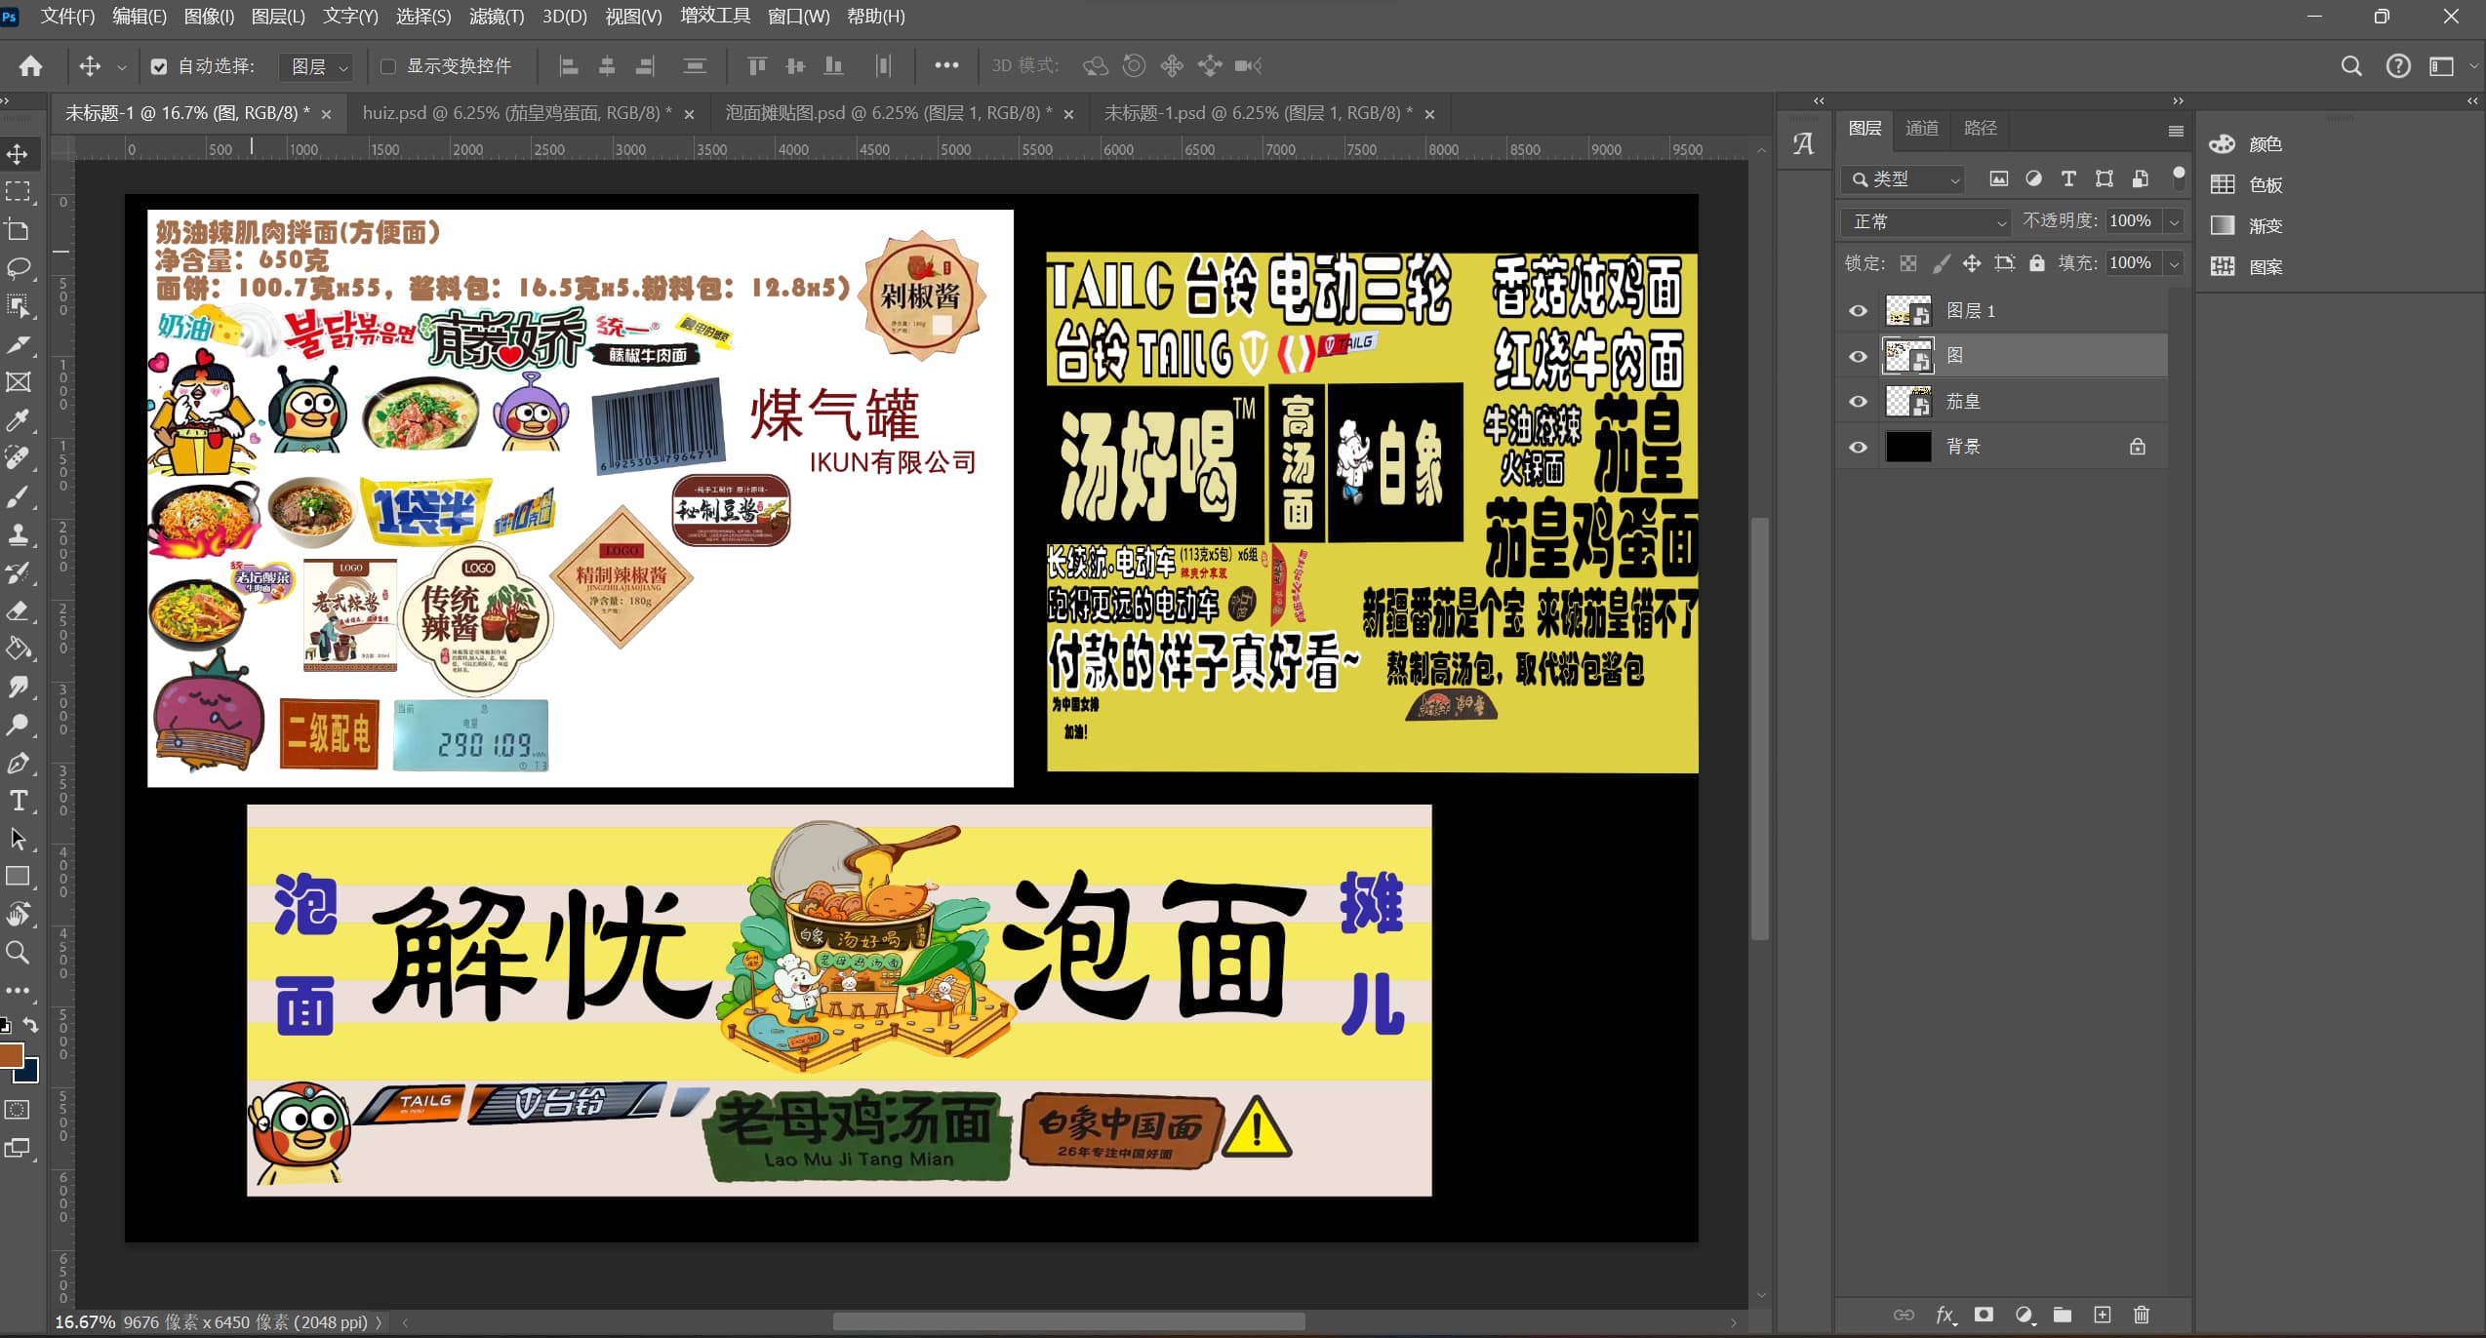Open the Move tool preset picker arrow
This screenshot has height=1338, width=2486.
point(121,67)
